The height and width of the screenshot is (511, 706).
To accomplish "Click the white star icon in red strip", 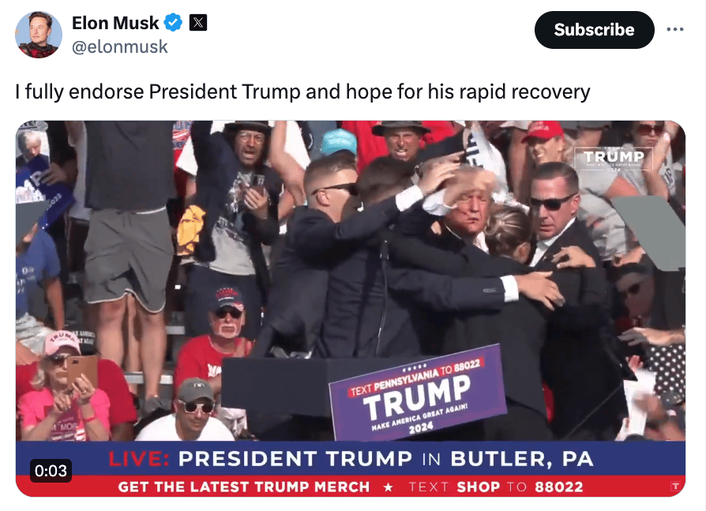I will click(388, 487).
